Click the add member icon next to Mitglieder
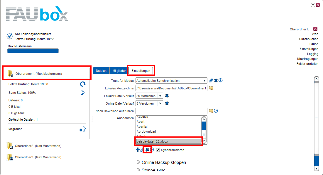Image resolution: width=323 pixels, height=175 pixels. click(83, 129)
